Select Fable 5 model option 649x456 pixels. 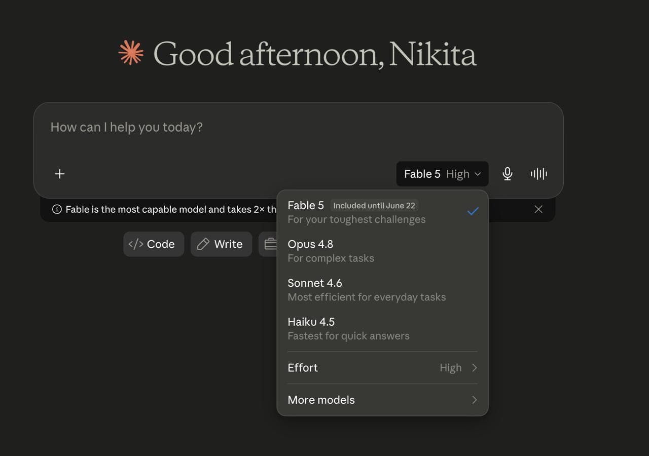(382, 212)
